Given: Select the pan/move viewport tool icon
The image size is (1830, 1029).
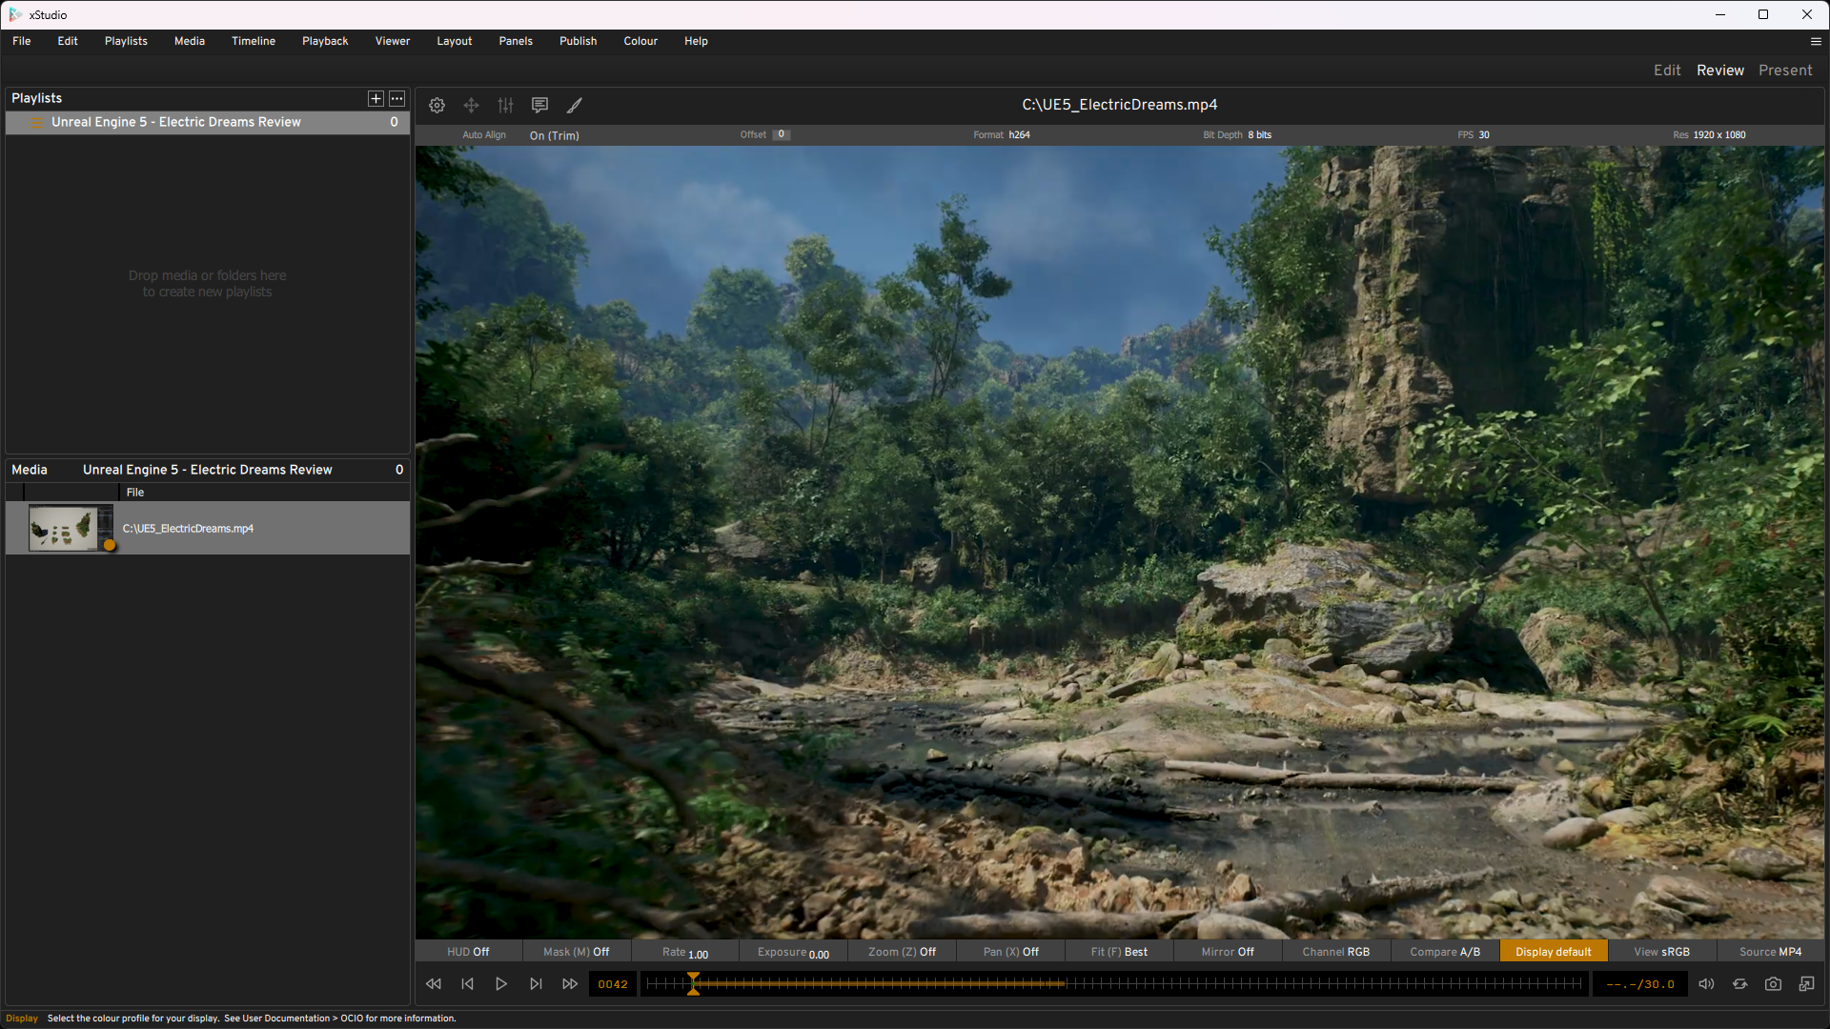Looking at the screenshot, I should pos(471,106).
